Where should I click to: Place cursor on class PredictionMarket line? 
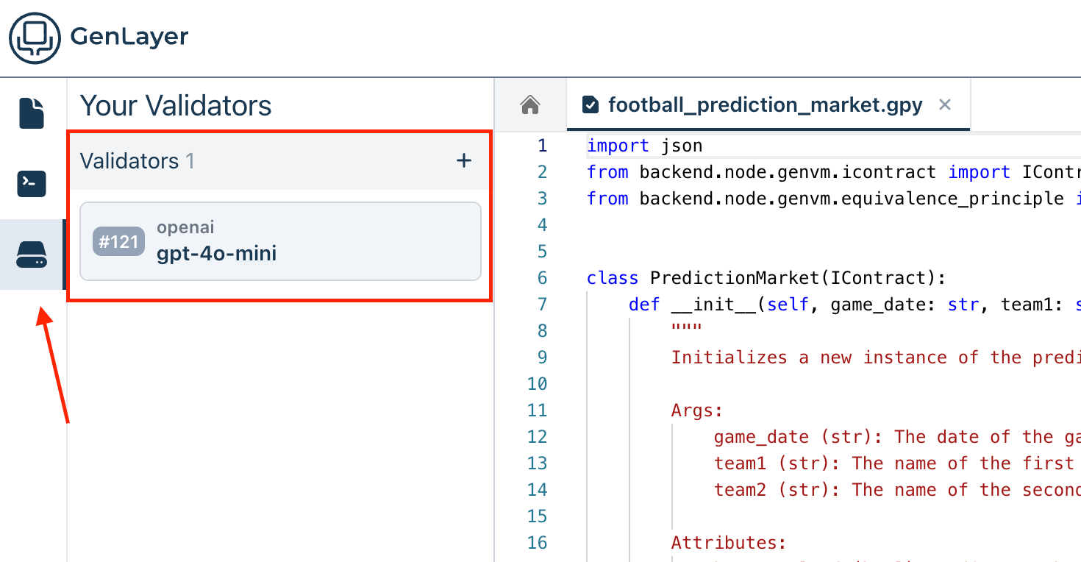point(765,278)
